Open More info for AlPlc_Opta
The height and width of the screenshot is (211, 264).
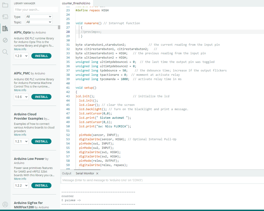tap(20, 49)
